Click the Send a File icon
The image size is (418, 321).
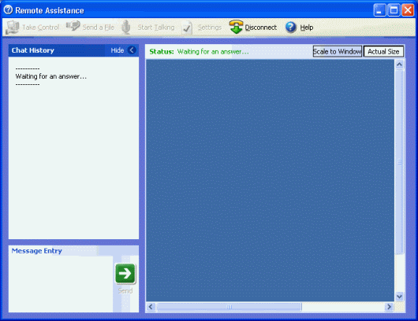73,26
